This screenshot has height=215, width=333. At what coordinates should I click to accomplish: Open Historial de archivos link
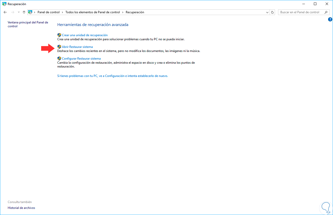pyautogui.click(x=21, y=208)
